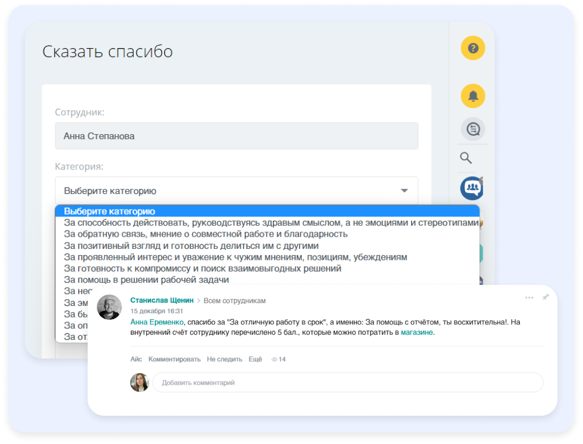The image size is (583, 444).
Task: Follow the магазине link
Action: pyautogui.click(x=417, y=332)
